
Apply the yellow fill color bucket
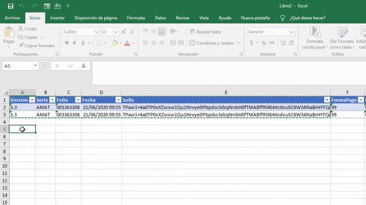(x=114, y=43)
